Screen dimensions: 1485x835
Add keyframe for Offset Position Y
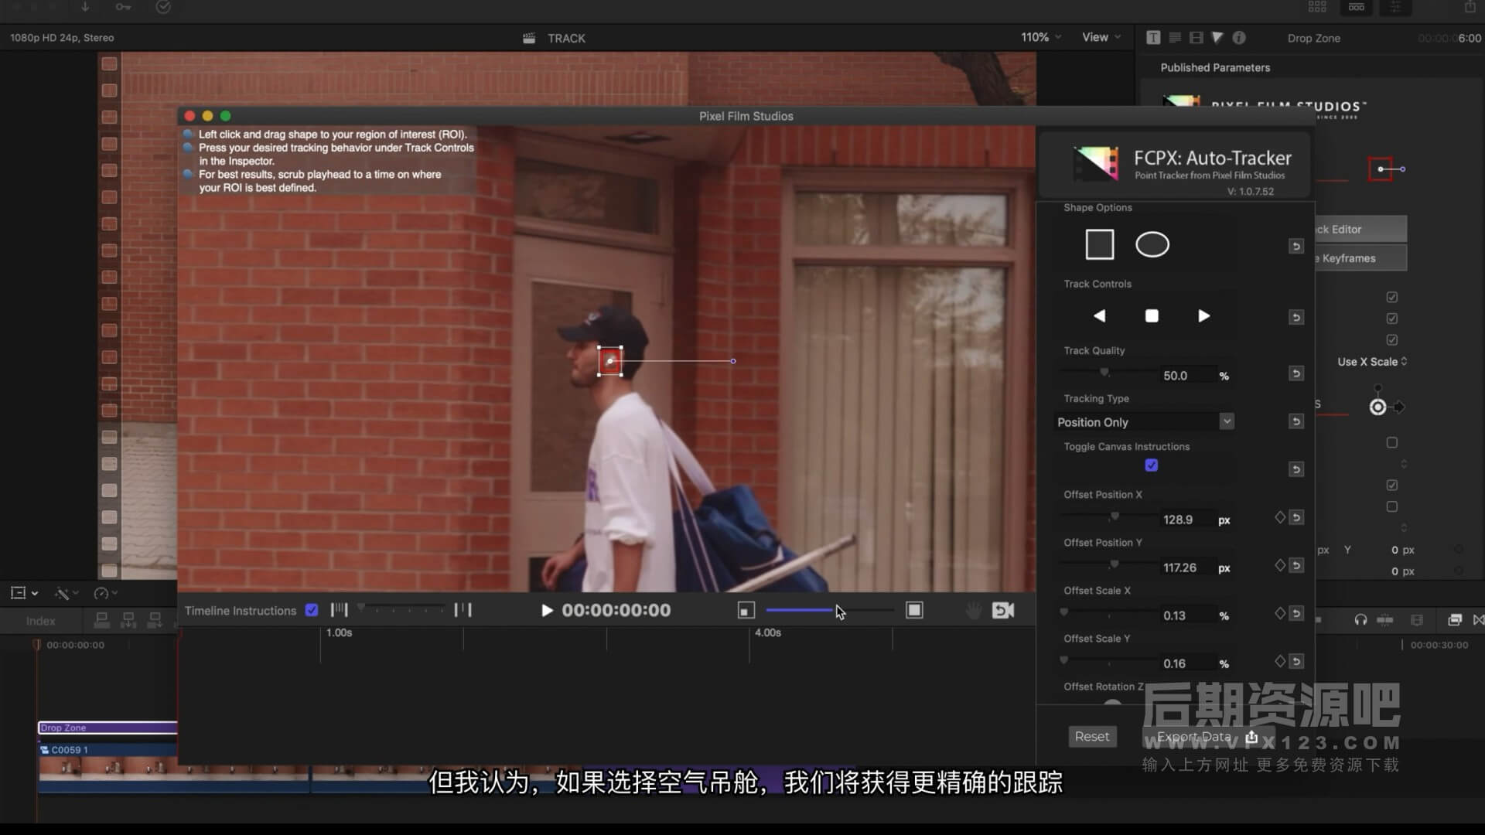pos(1280,565)
